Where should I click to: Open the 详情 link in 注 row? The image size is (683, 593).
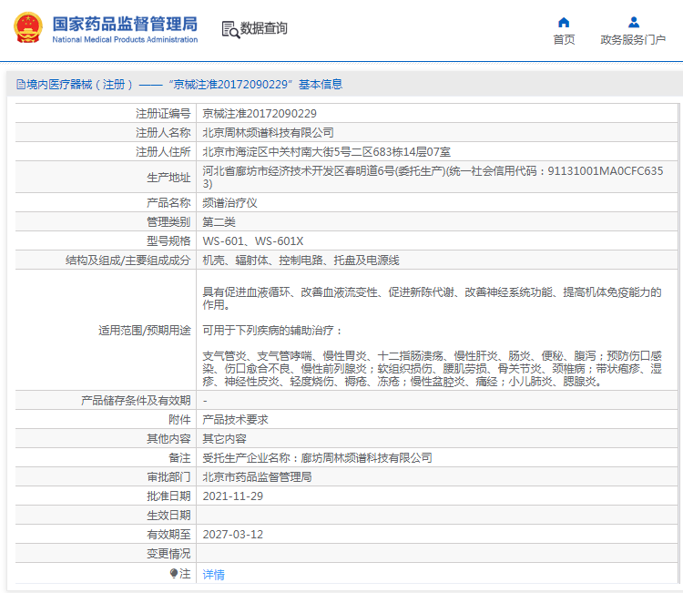coord(213,575)
